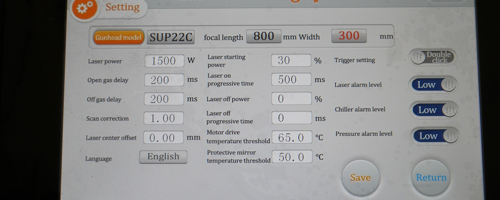
Task: Edit the Laser center offset field
Action: coord(163,138)
